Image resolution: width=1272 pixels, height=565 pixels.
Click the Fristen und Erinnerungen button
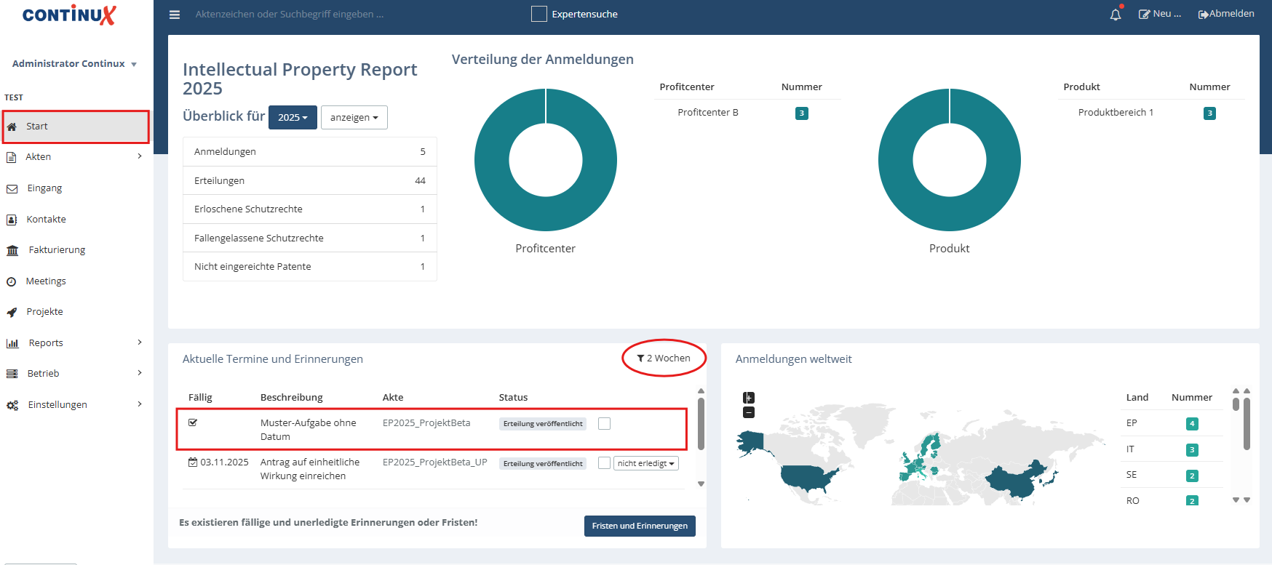pos(640,526)
